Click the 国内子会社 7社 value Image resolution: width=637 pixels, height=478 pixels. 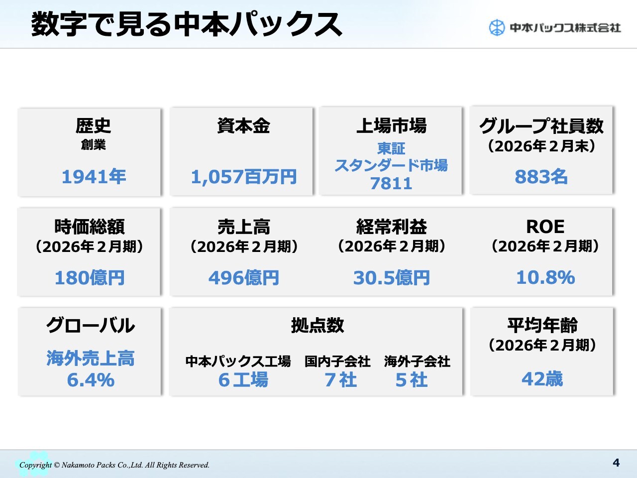[x=340, y=380]
